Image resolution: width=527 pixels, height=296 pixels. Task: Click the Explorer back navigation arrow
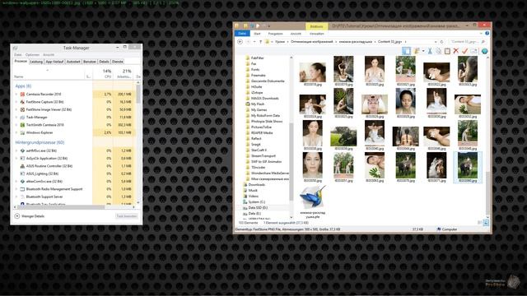(x=240, y=42)
